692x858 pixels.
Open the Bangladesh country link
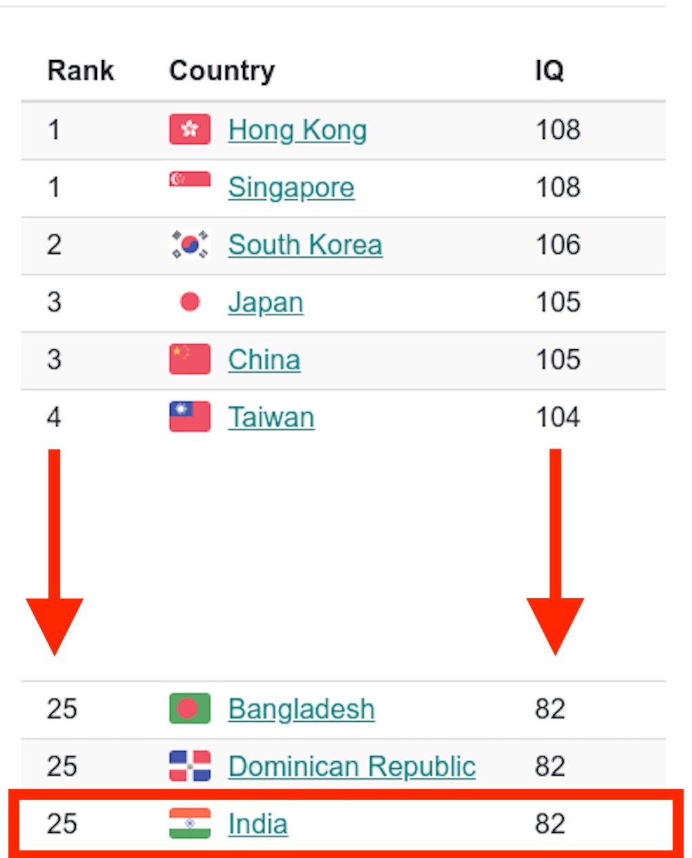[302, 709]
